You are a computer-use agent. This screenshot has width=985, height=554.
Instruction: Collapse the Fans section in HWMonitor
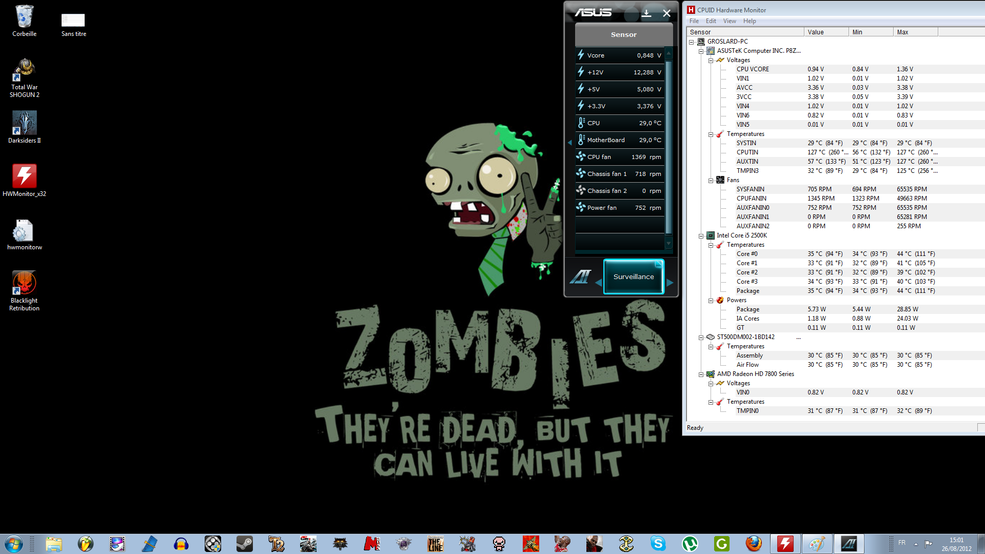[x=711, y=181]
